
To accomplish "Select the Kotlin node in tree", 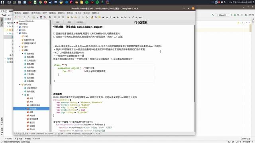I will click(24, 33).
